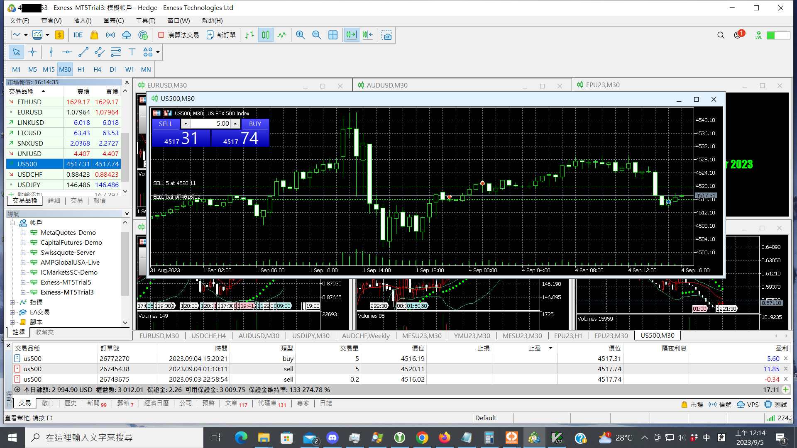Screen dimensions: 797x448
Task: Open 工具(T) menu
Action: [x=146, y=20]
